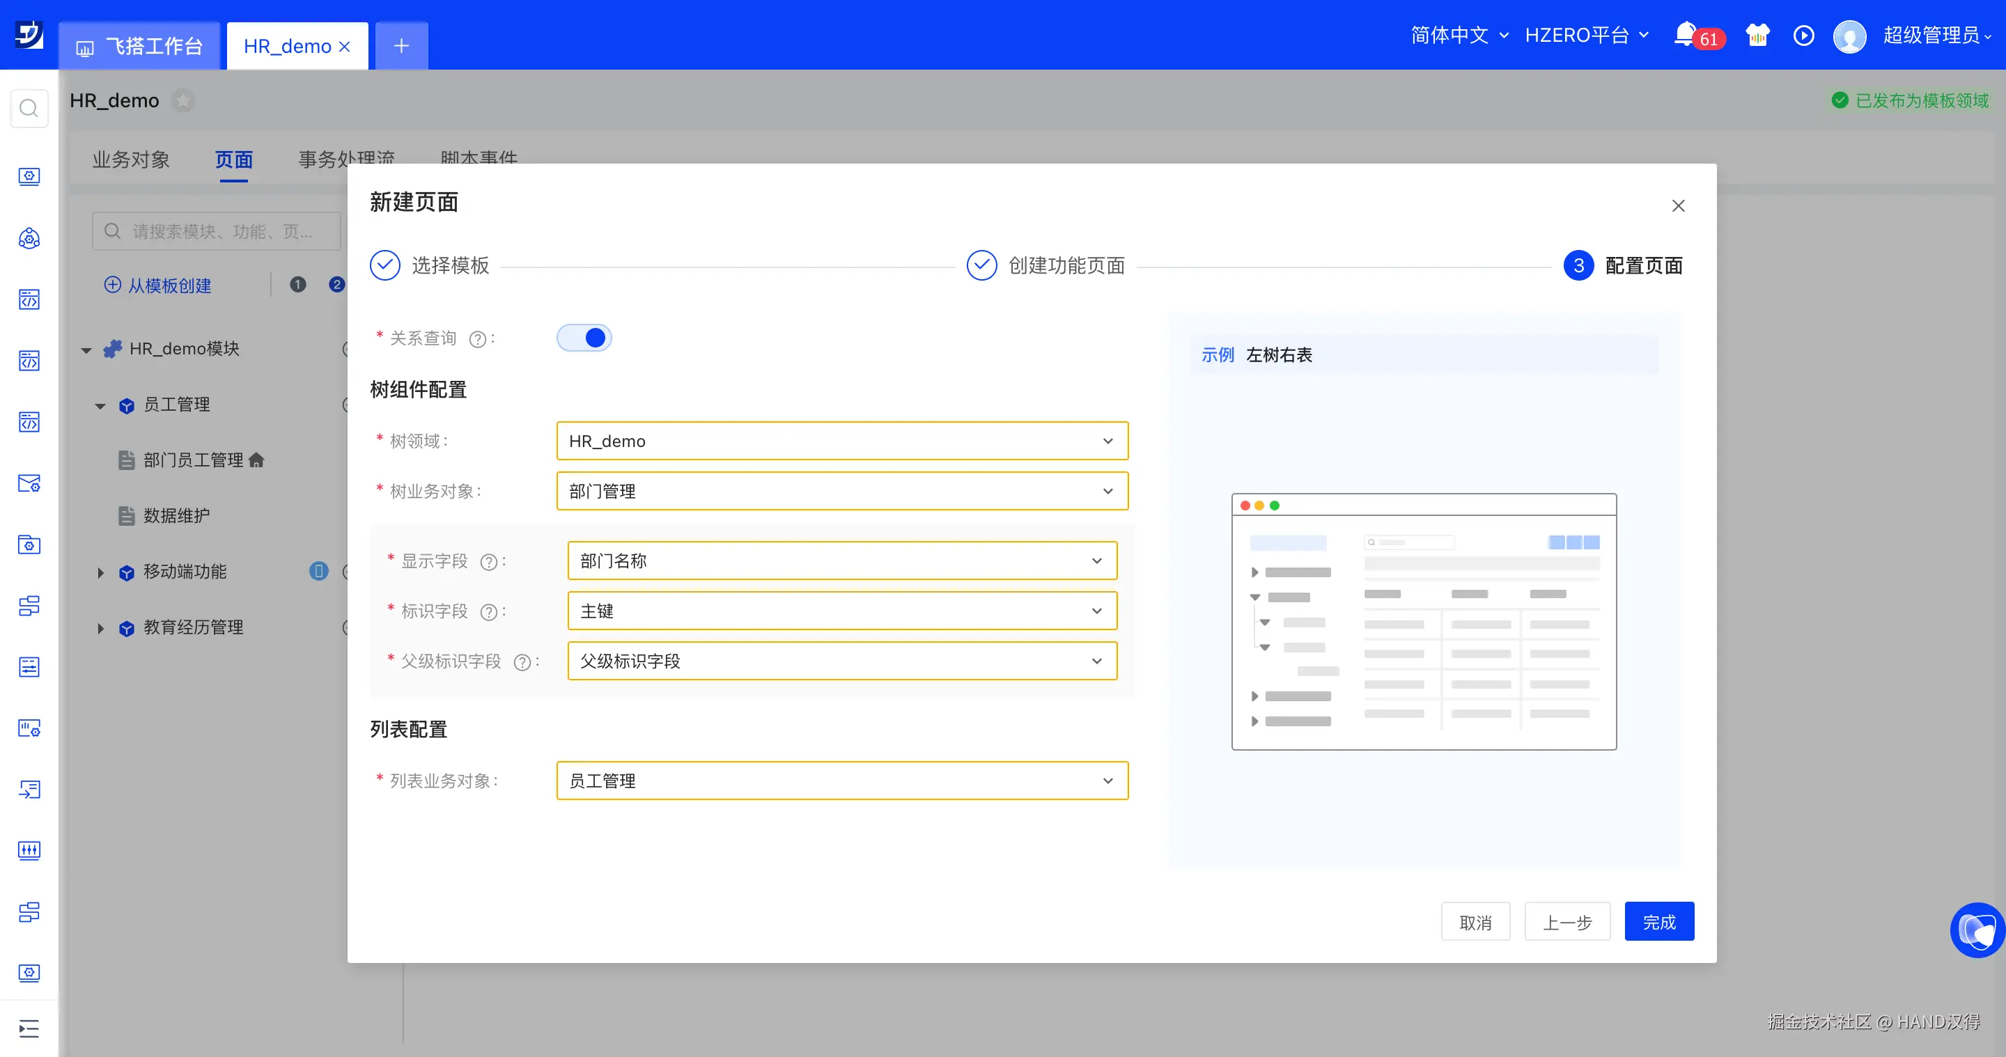Viewport: 2006px width, 1057px height.
Task: Open the 列表业务对象 员工管理 dropdown
Action: [x=842, y=781]
